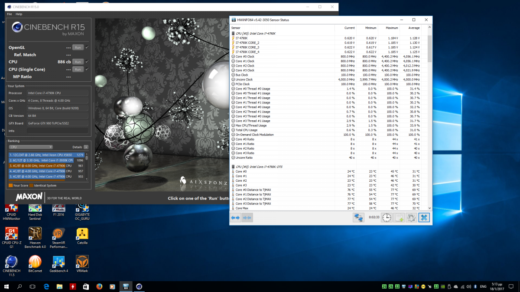The width and height of the screenshot is (520, 292).
Task: Open the File menu in Cinebench
Action: tap(10, 14)
